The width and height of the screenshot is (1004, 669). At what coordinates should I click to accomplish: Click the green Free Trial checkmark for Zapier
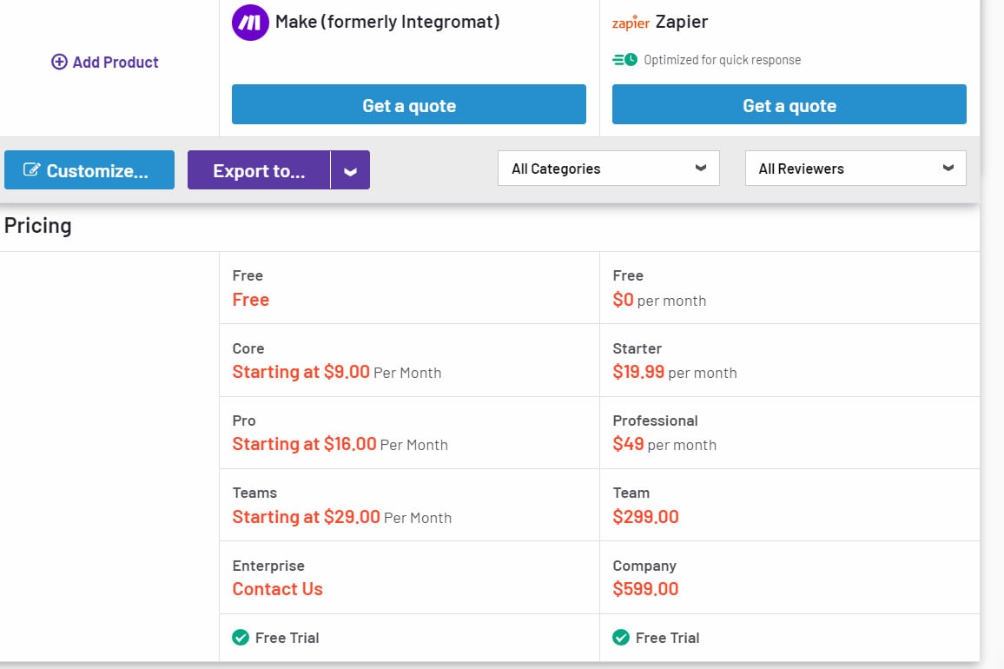[621, 638]
